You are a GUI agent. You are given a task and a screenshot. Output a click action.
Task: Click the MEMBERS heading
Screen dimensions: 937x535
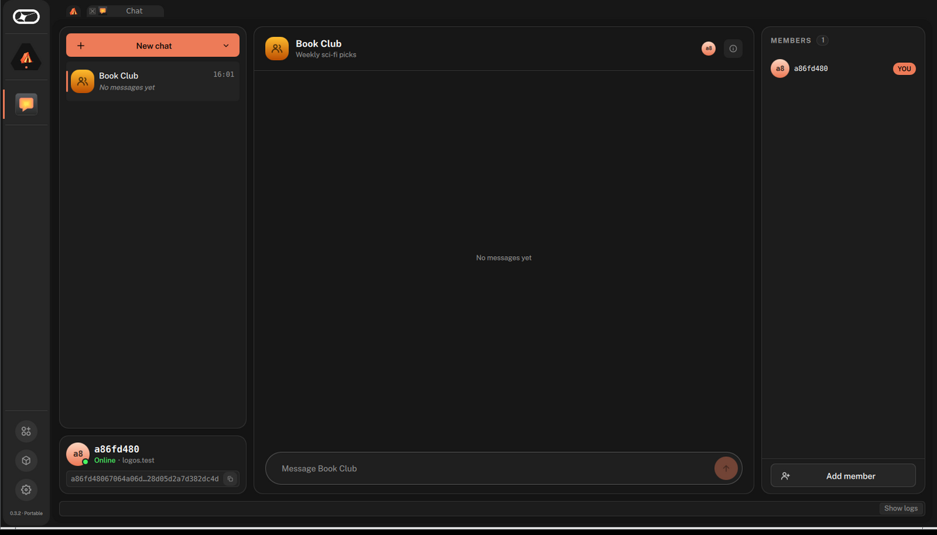pyautogui.click(x=790, y=41)
